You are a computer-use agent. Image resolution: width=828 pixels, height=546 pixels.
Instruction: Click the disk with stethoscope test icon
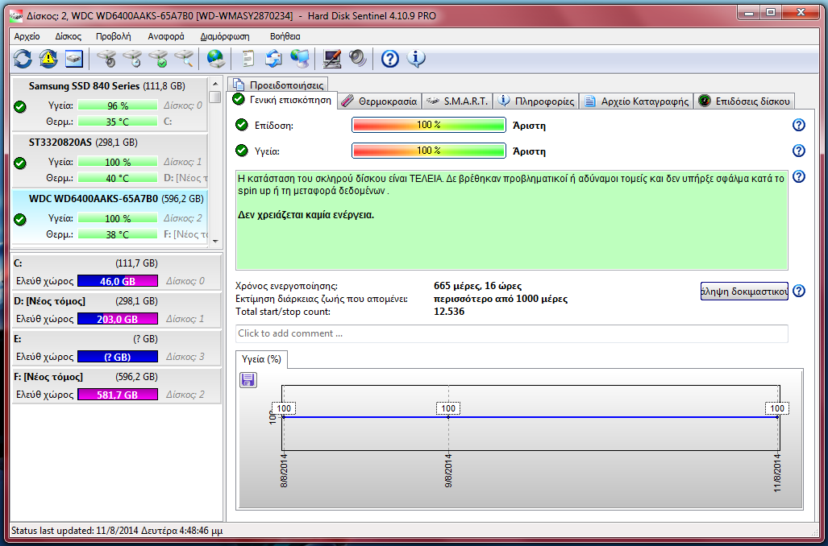(107, 59)
